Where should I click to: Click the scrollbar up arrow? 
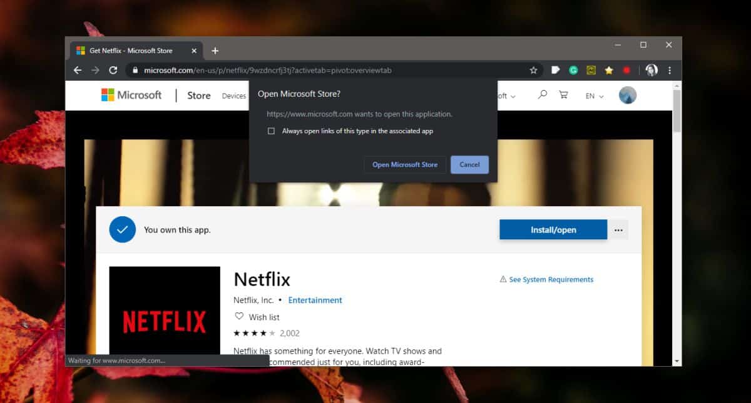tap(677, 84)
